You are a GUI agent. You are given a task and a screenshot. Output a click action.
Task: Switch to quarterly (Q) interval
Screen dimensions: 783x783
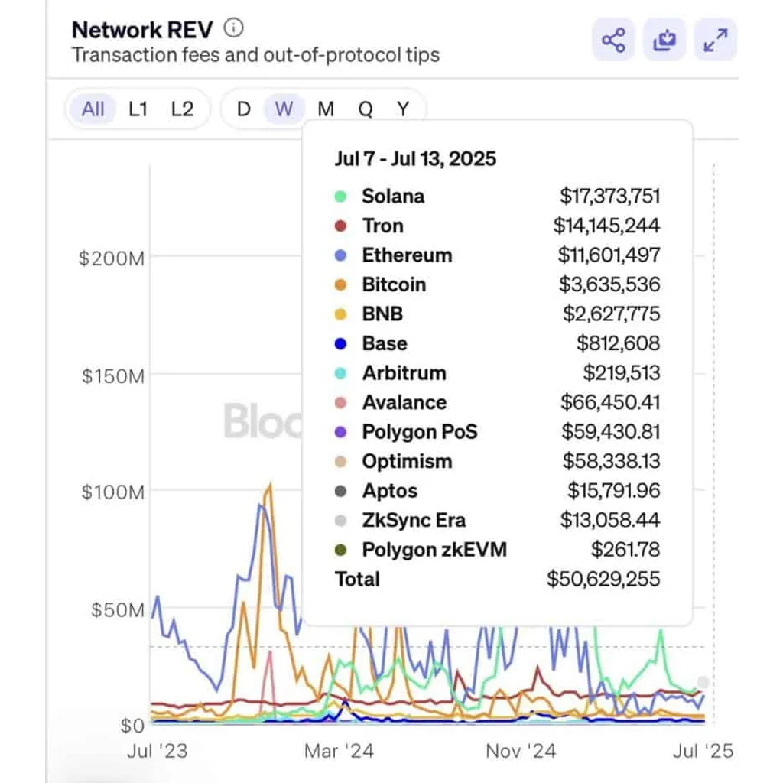366,109
